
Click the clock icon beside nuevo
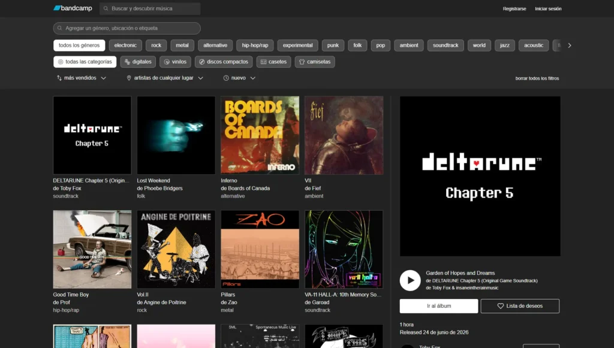[x=226, y=78]
